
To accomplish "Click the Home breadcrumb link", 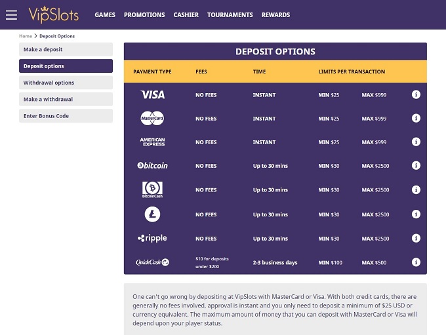I will click(26, 36).
